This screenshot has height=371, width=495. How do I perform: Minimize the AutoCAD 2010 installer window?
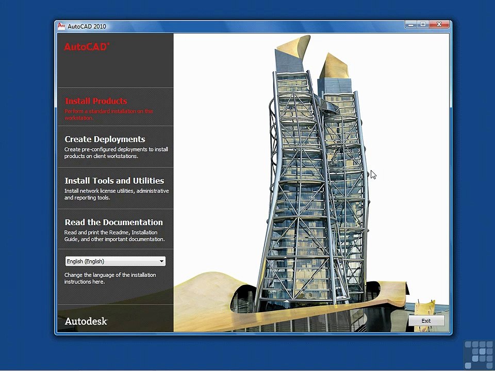[411, 24]
